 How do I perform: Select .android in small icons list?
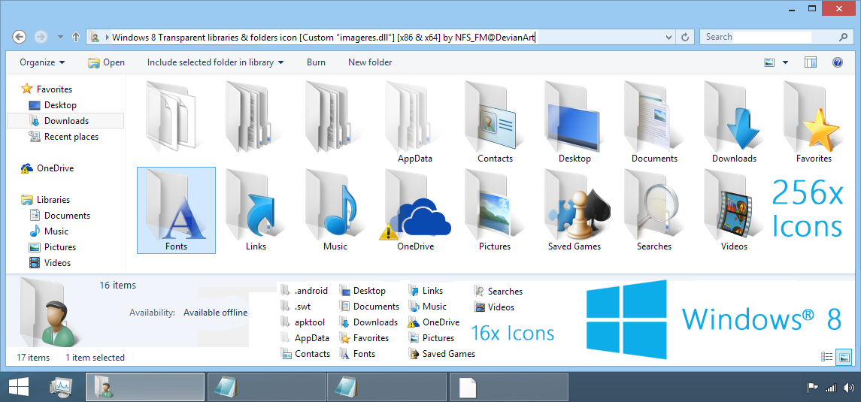click(x=305, y=291)
